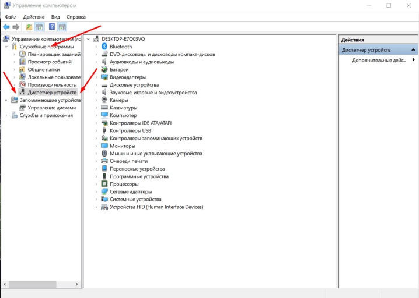Screen dimensions: 419x298
Task: Click the left pane scroll left arrow
Action: [x=5, y=285]
